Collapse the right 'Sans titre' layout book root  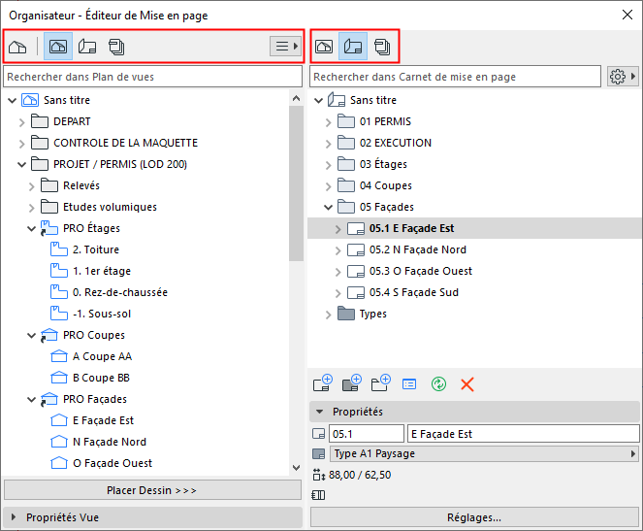click(x=319, y=100)
